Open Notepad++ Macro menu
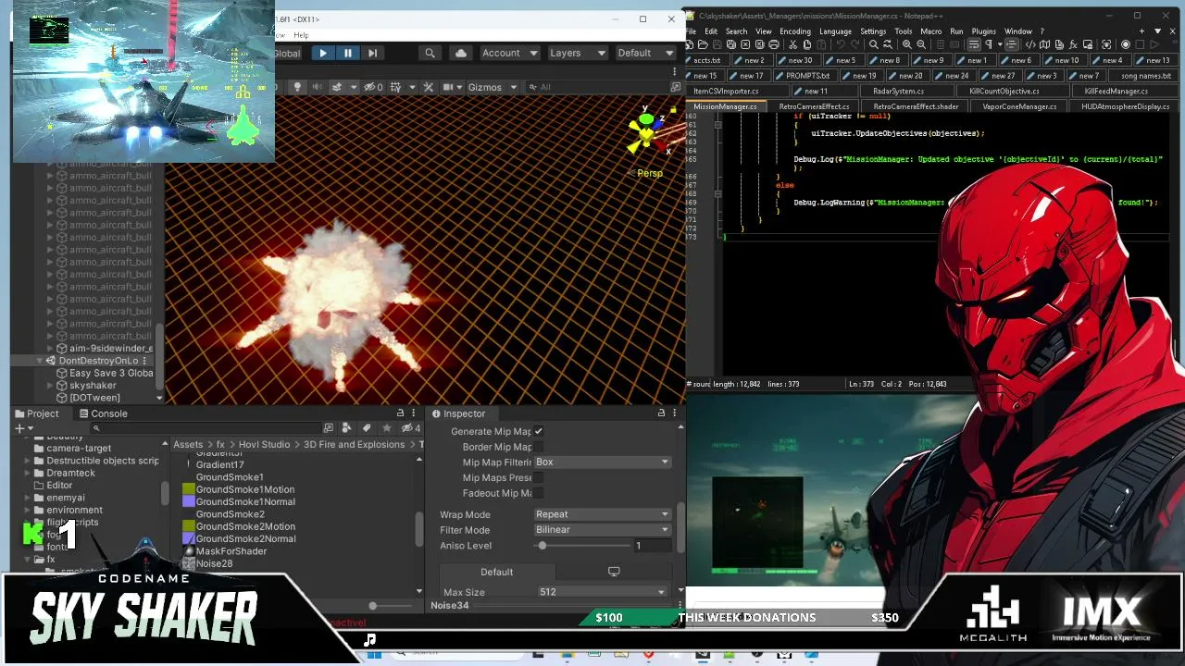Viewport: 1185px width, 666px height. click(x=930, y=31)
